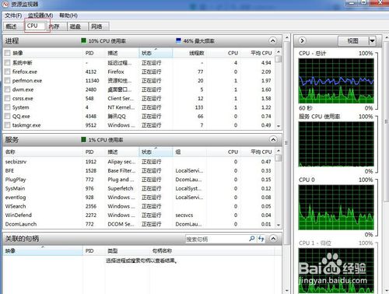Click the 服务 CPU 使用率 graph
The image size is (389, 294).
point(336,144)
